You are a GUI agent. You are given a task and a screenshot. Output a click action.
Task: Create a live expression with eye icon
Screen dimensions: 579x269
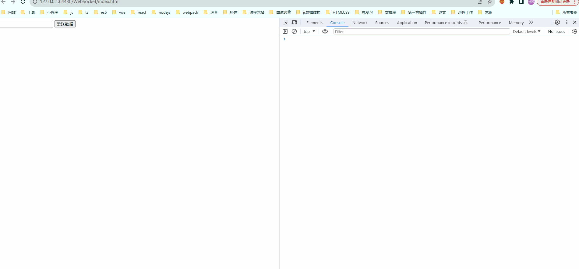pyautogui.click(x=325, y=31)
